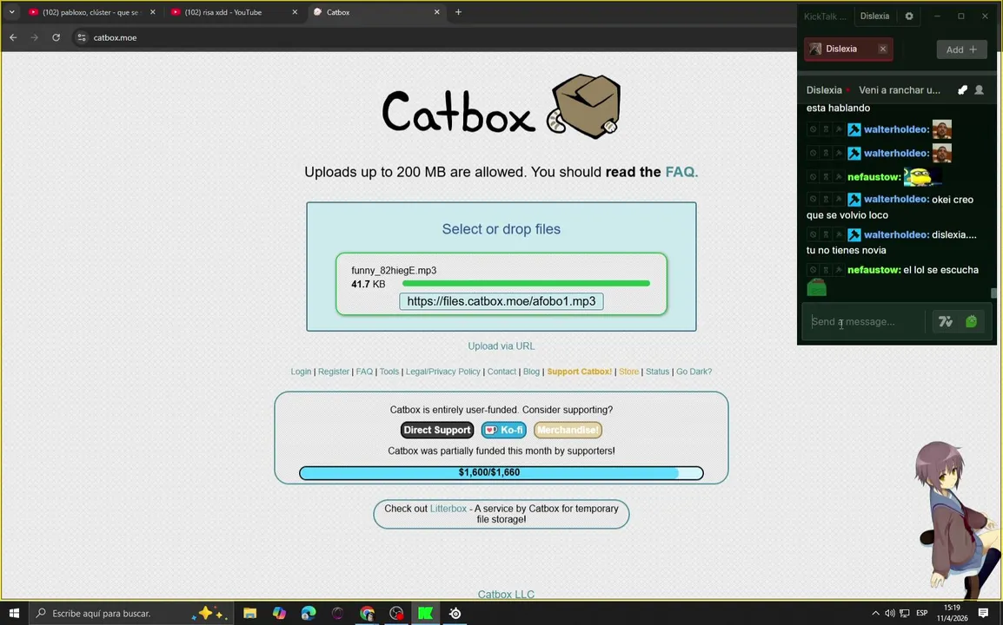Focus the Send a message input

pos(864,321)
